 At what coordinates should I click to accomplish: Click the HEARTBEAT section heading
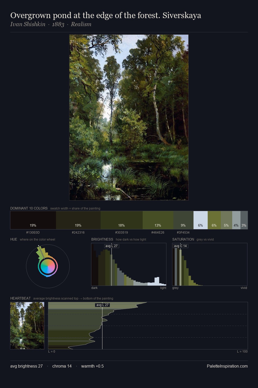[x=20, y=298]
